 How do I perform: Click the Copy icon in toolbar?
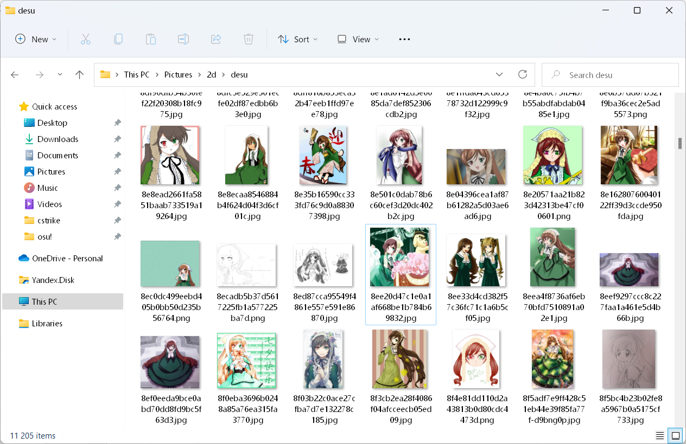(118, 39)
